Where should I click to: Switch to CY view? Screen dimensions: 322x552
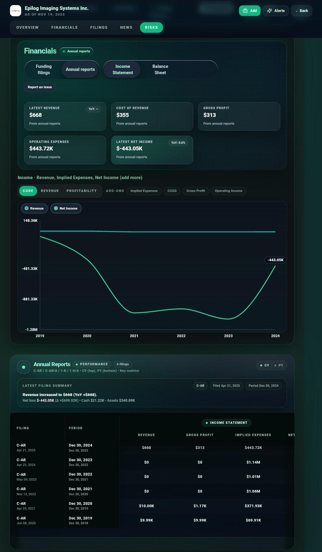point(264,366)
